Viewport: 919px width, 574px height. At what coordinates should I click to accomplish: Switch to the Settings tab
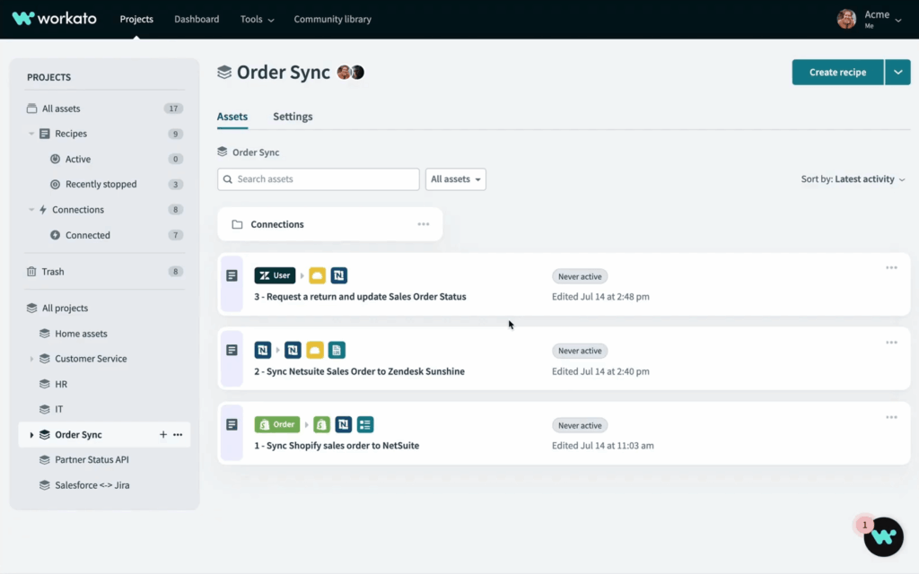(x=293, y=117)
